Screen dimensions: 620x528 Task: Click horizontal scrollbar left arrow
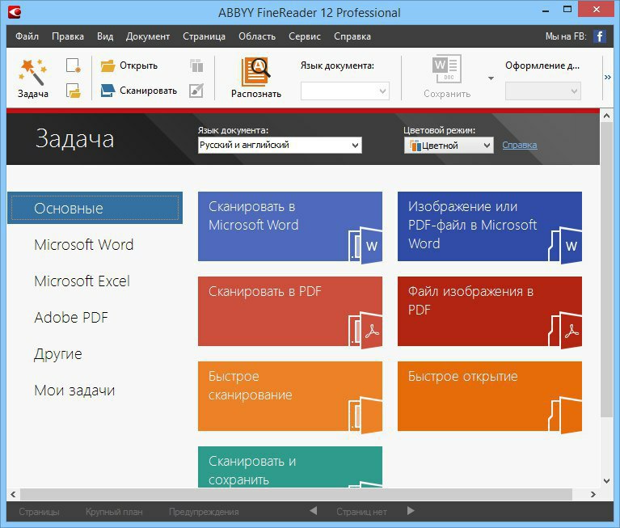click(x=13, y=494)
